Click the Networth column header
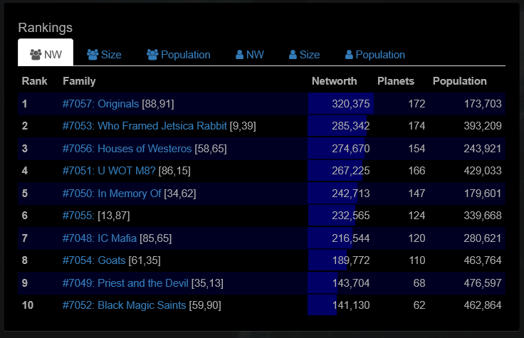Screen dimensions: 524x338 [334, 81]
